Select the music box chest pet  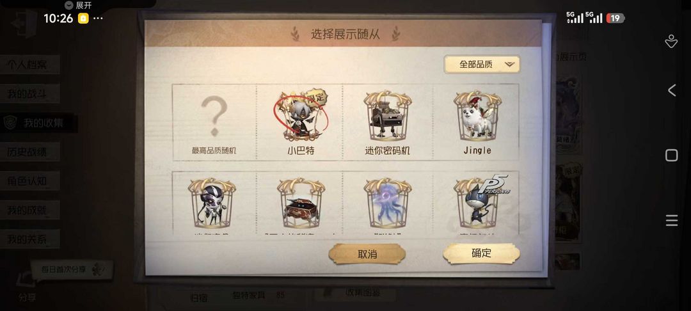tap(301, 203)
